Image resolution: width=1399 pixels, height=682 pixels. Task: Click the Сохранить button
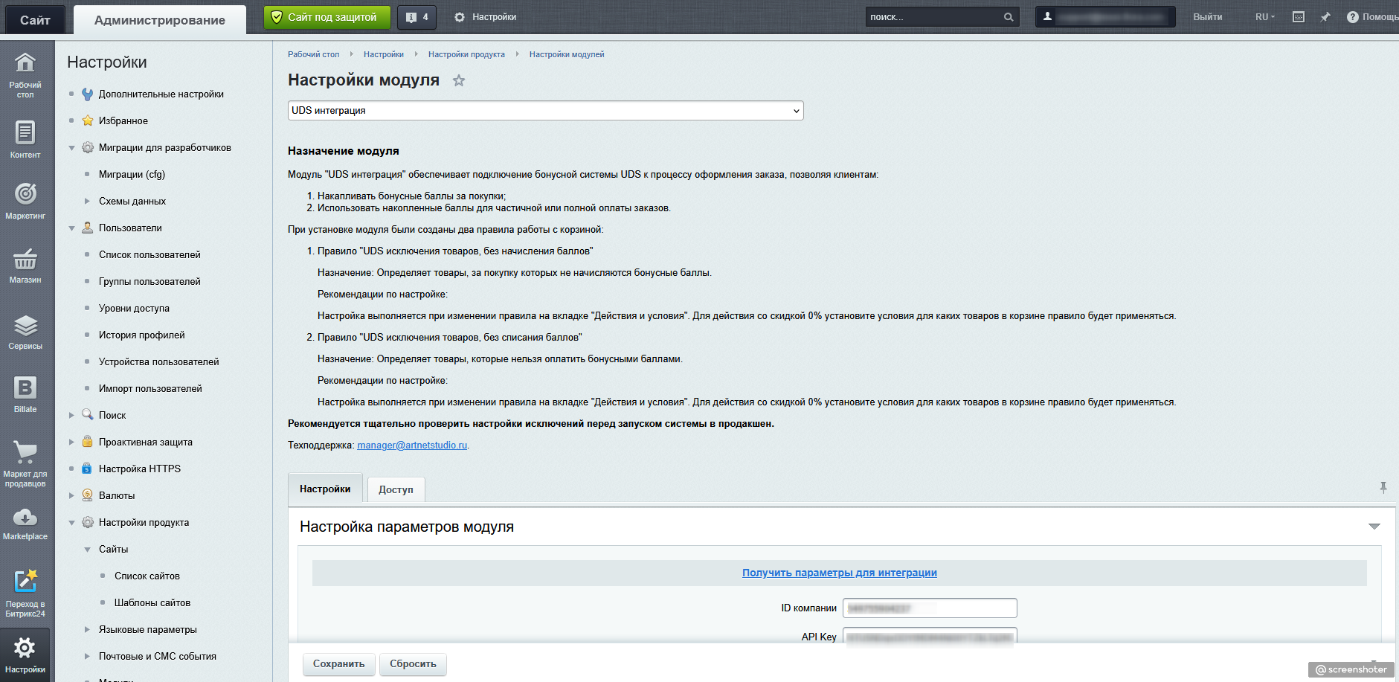[338, 664]
